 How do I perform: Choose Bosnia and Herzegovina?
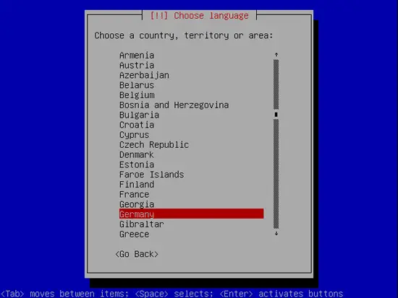pos(174,105)
